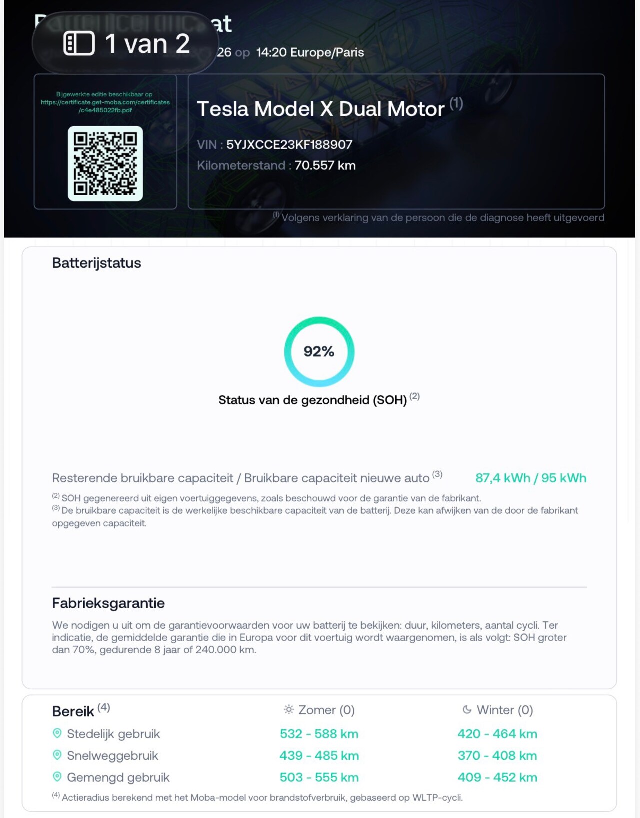Click the summer city range 532 - 588 km

tap(319, 734)
